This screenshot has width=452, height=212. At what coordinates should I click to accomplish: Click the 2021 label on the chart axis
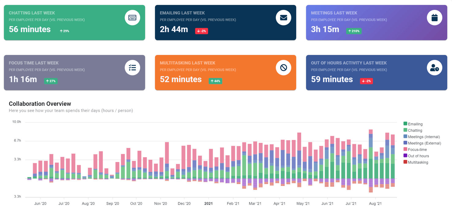tap(208, 204)
